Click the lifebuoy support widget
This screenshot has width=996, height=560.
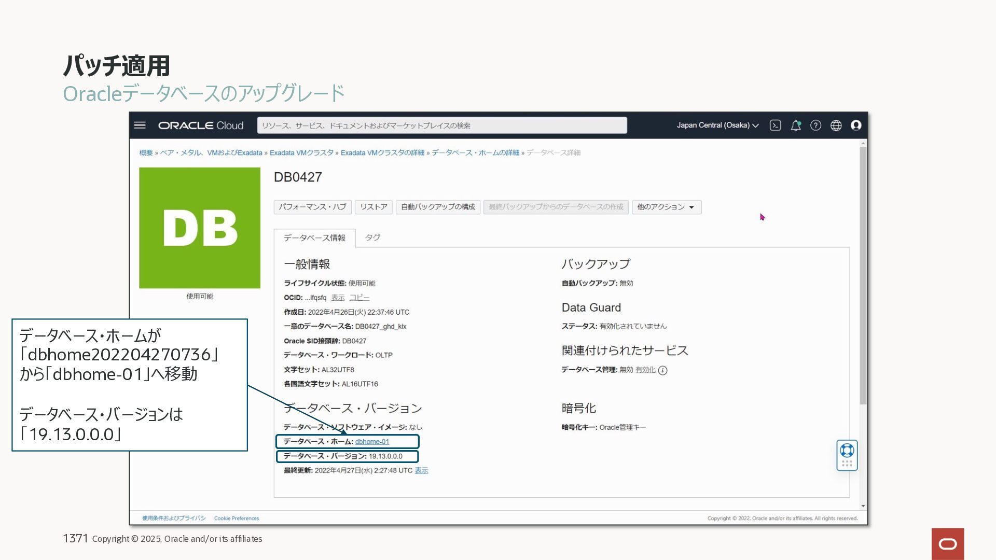click(x=847, y=450)
